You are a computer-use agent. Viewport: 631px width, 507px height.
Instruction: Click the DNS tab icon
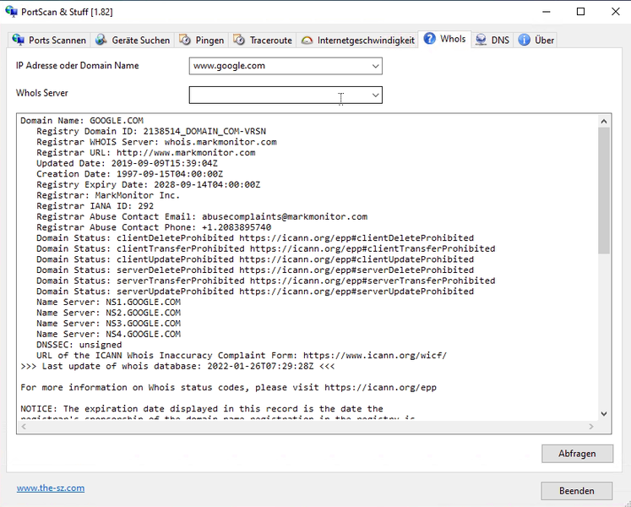(481, 40)
